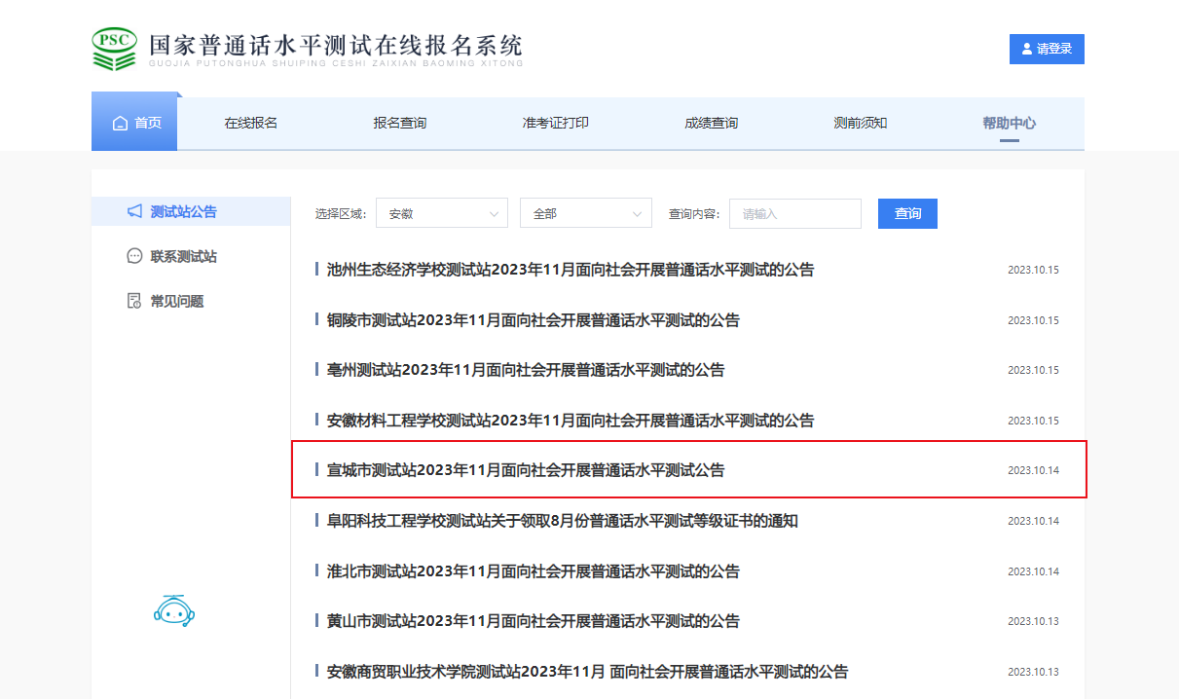Focus the 查询内容 search input field

(x=794, y=213)
